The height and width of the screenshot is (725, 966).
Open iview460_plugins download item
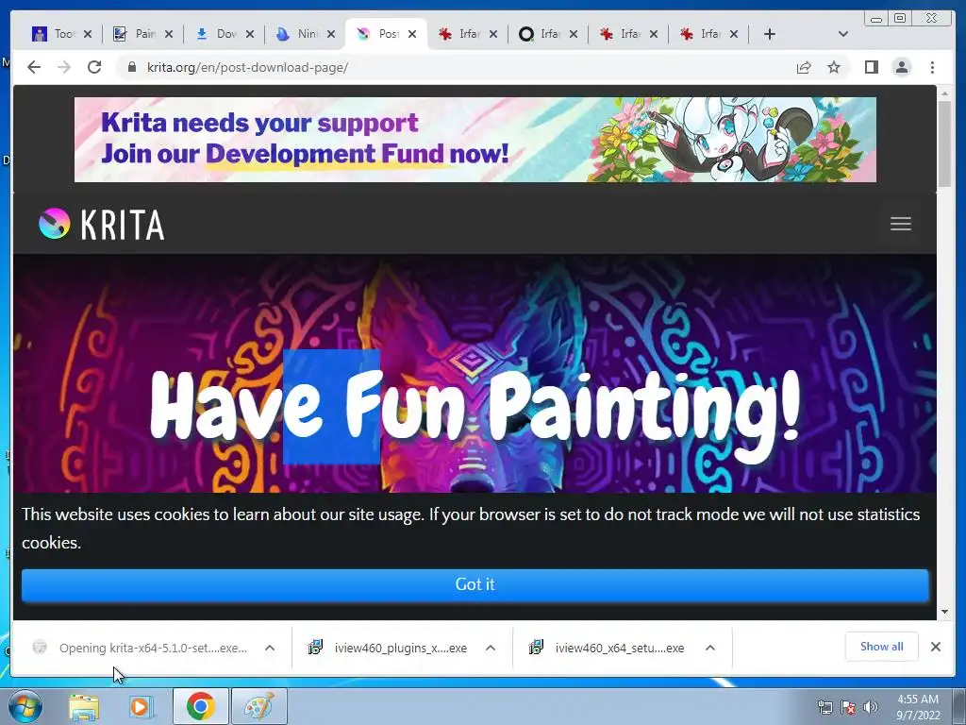pyautogui.click(x=389, y=648)
